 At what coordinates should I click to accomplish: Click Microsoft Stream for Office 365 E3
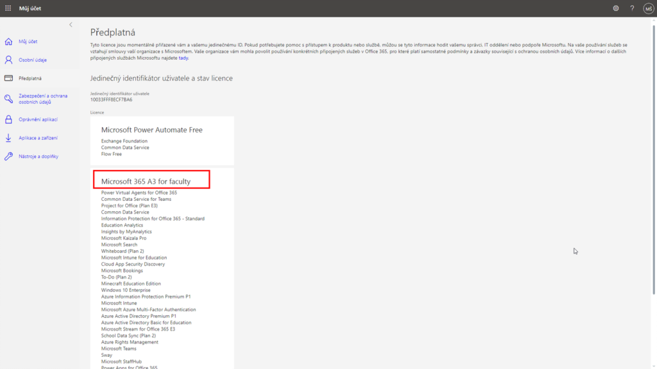pyautogui.click(x=139, y=329)
